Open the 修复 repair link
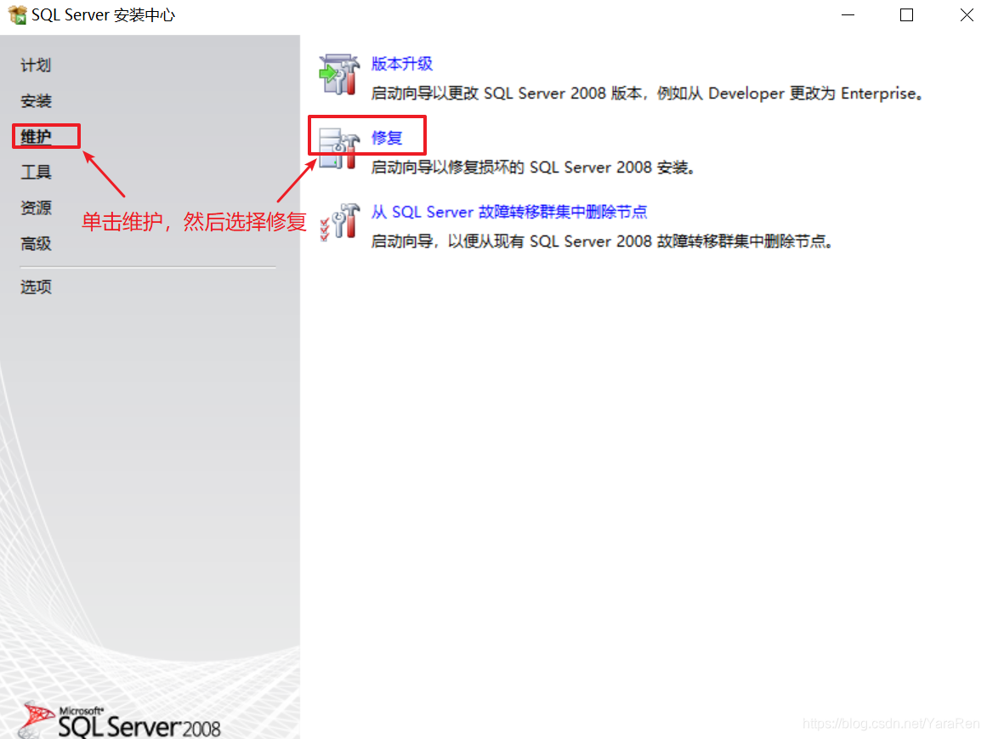Image resolution: width=987 pixels, height=739 pixels. [387, 137]
